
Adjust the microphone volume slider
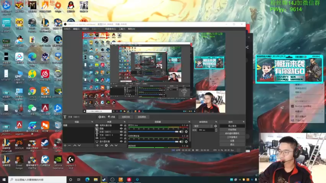pos(153,132)
